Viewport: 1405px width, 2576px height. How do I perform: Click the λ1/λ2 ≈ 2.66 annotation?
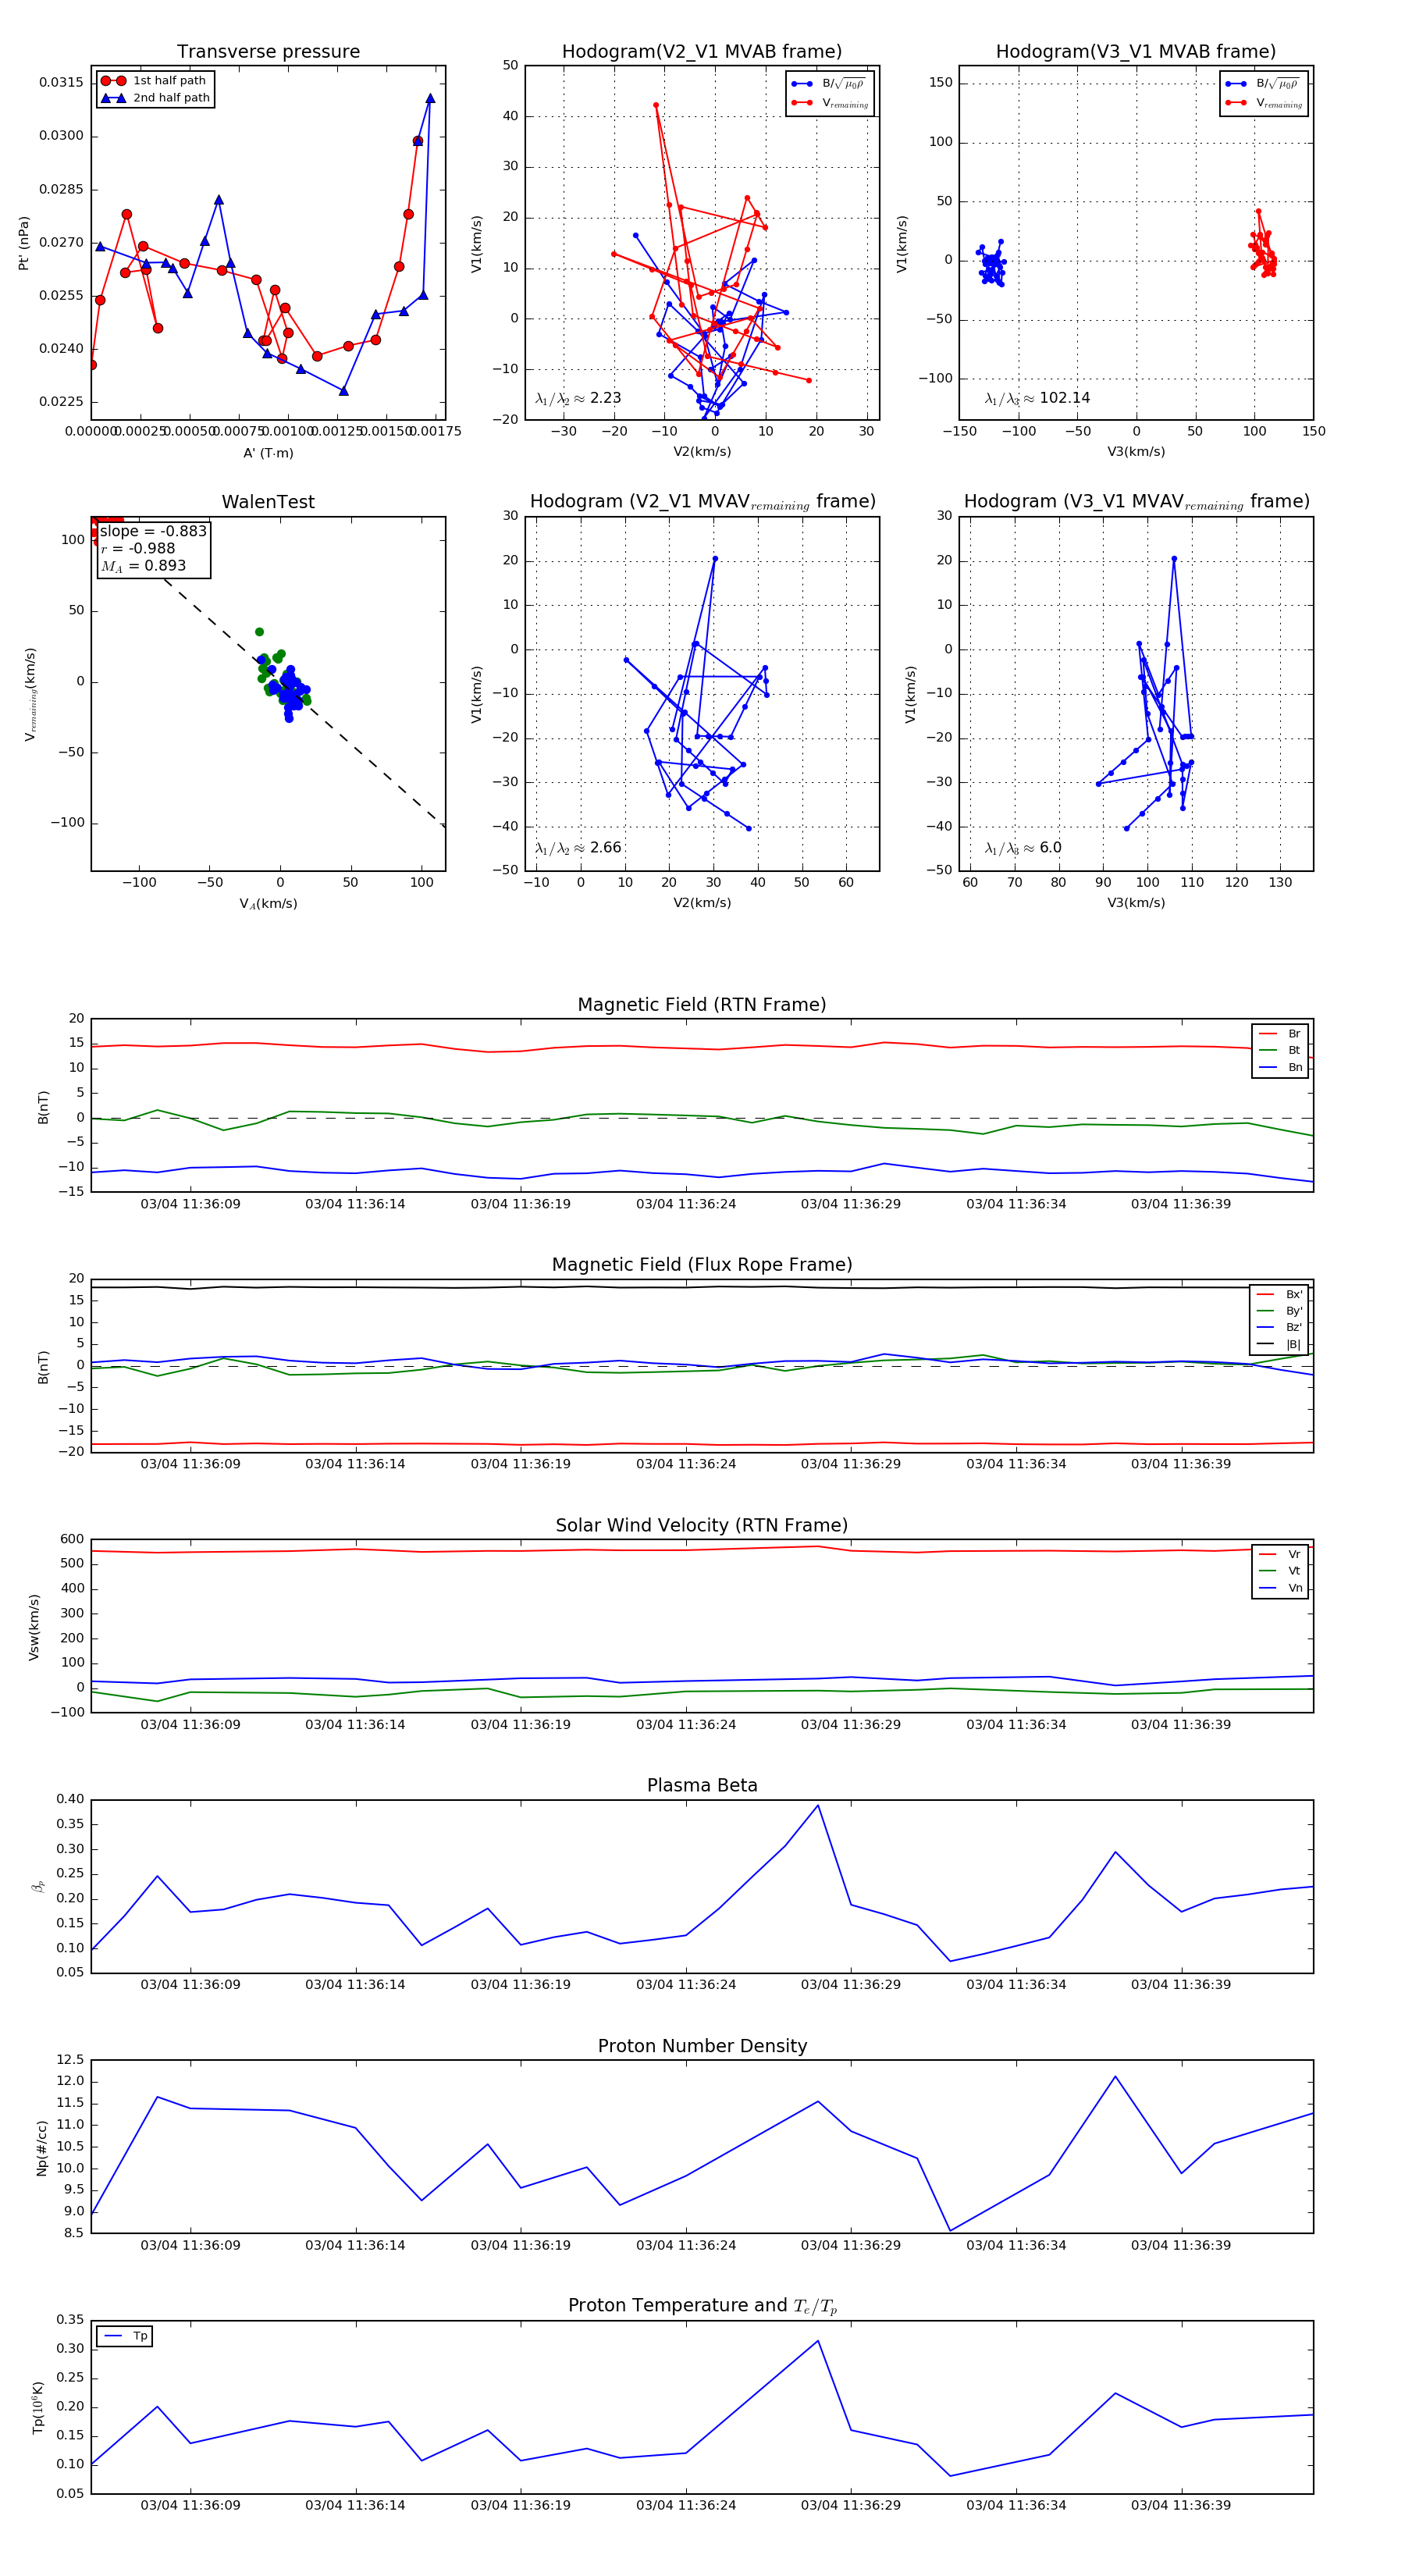(578, 848)
